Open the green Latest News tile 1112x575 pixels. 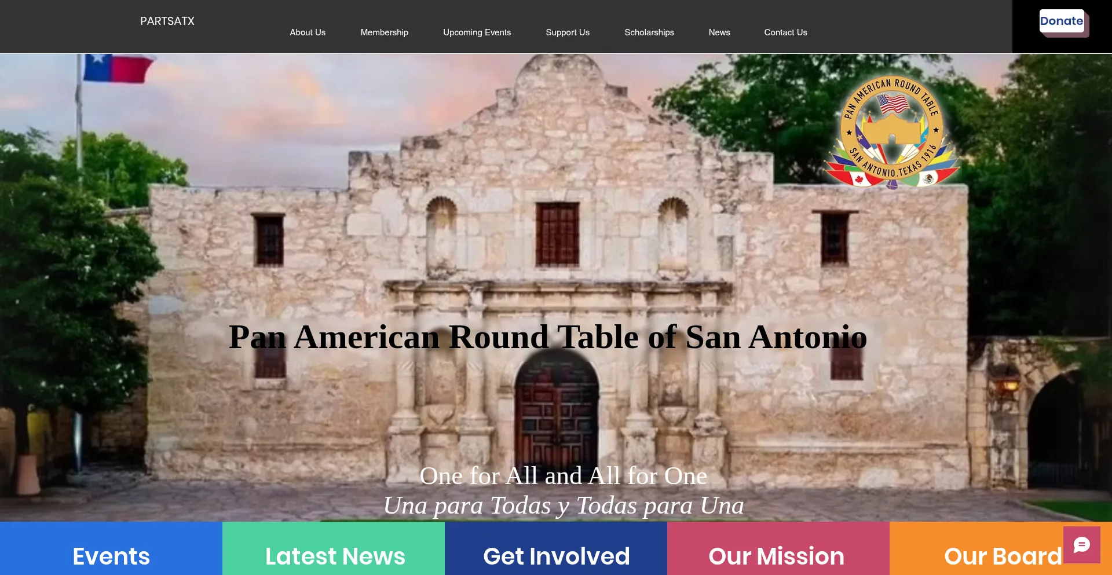pyautogui.click(x=334, y=555)
